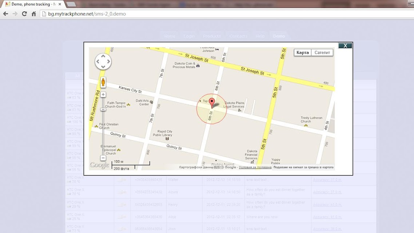Screen dimensions: 414x233
Task: Open the Home menu item
Action: (x=169, y=36)
